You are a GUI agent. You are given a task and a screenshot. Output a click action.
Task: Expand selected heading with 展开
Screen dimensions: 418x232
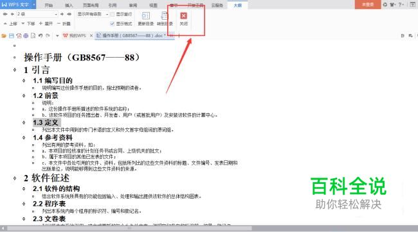pyautogui.click(x=46, y=24)
